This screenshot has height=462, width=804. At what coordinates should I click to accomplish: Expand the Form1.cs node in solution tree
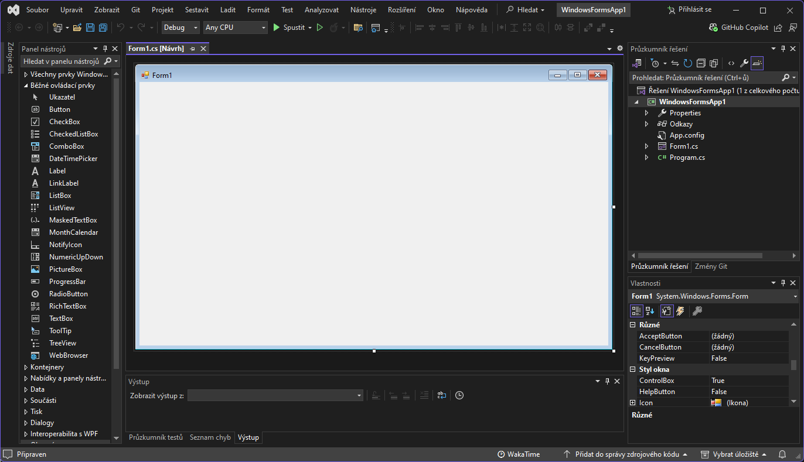tap(647, 146)
